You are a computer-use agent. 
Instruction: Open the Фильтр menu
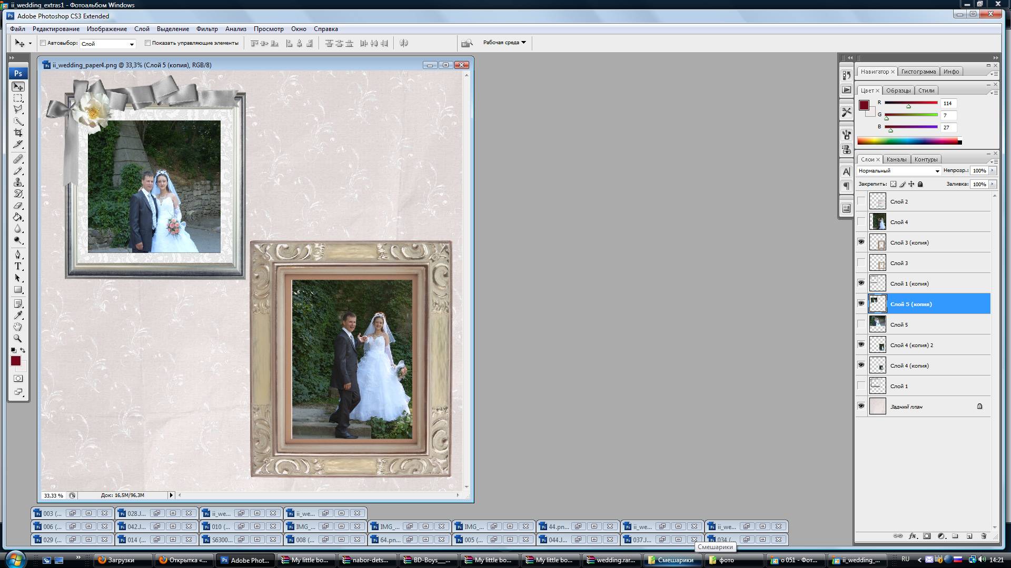click(x=207, y=29)
